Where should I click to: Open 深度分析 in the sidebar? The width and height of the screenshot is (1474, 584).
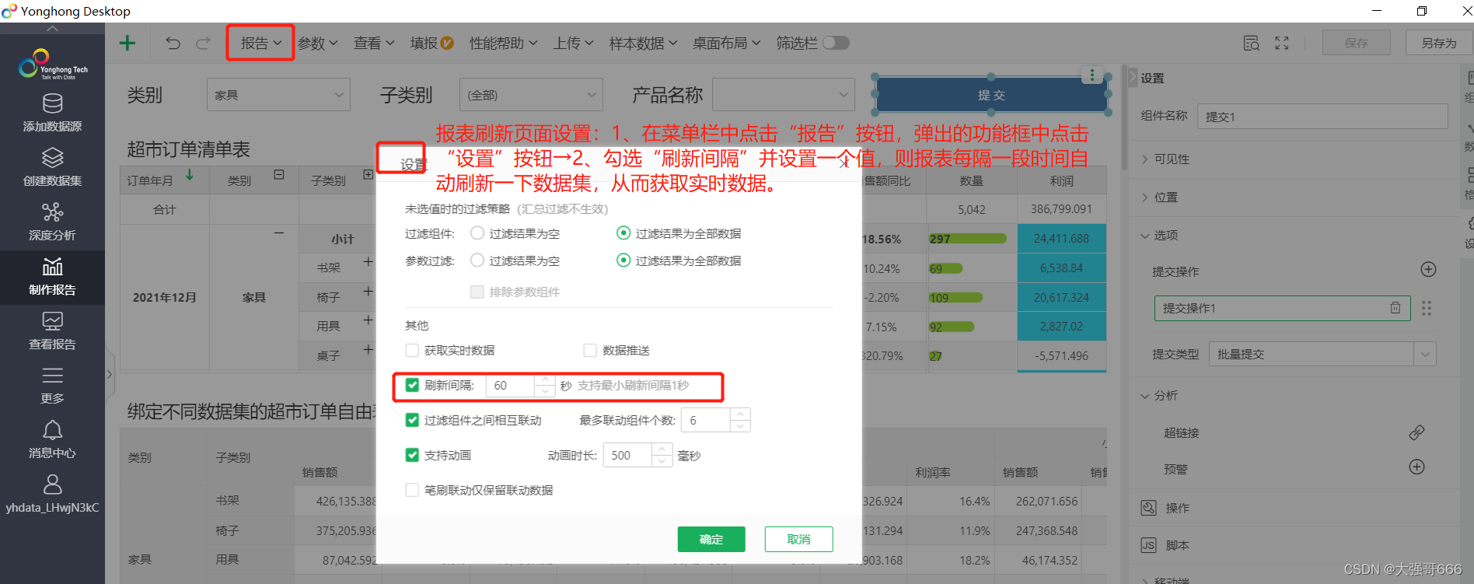[x=52, y=222]
